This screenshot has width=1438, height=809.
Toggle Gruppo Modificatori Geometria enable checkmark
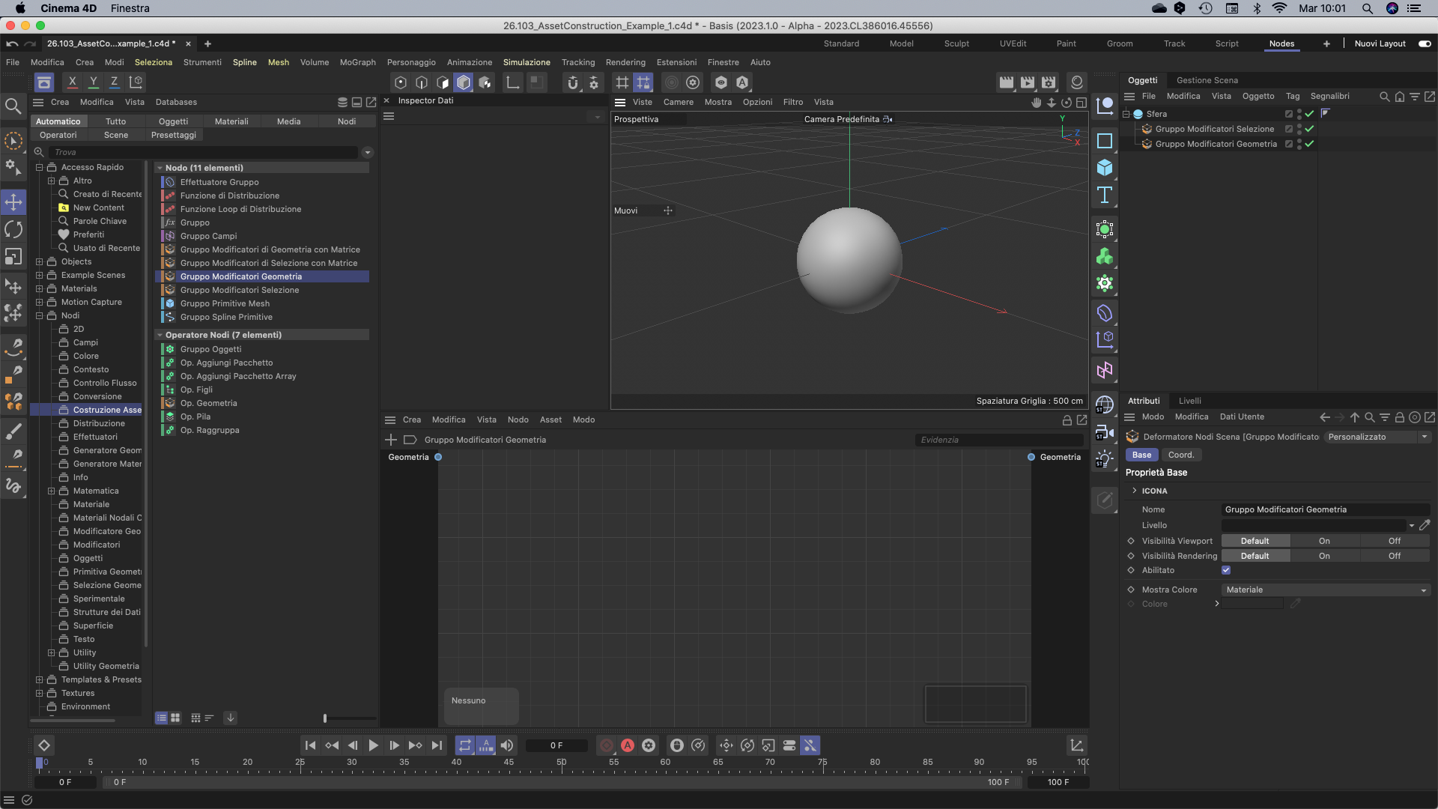[x=1309, y=144]
